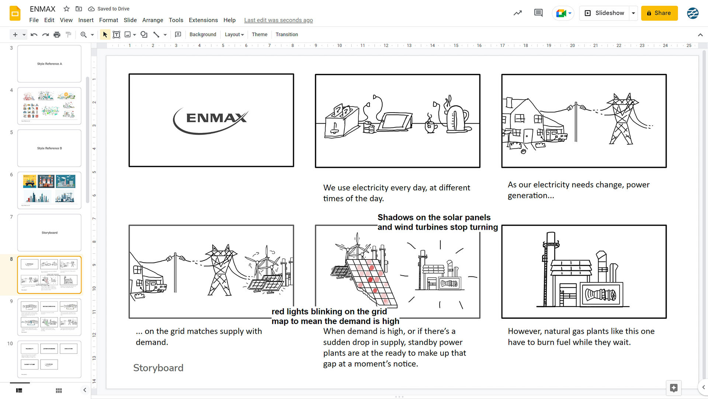This screenshot has width=708, height=399.
Task: Open the Layout dropdown
Action: click(234, 35)
